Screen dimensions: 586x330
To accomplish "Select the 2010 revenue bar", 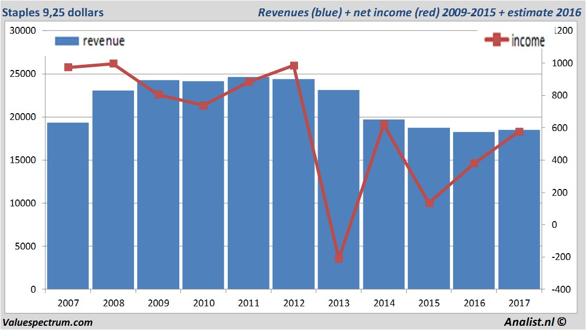I will 203,185.
